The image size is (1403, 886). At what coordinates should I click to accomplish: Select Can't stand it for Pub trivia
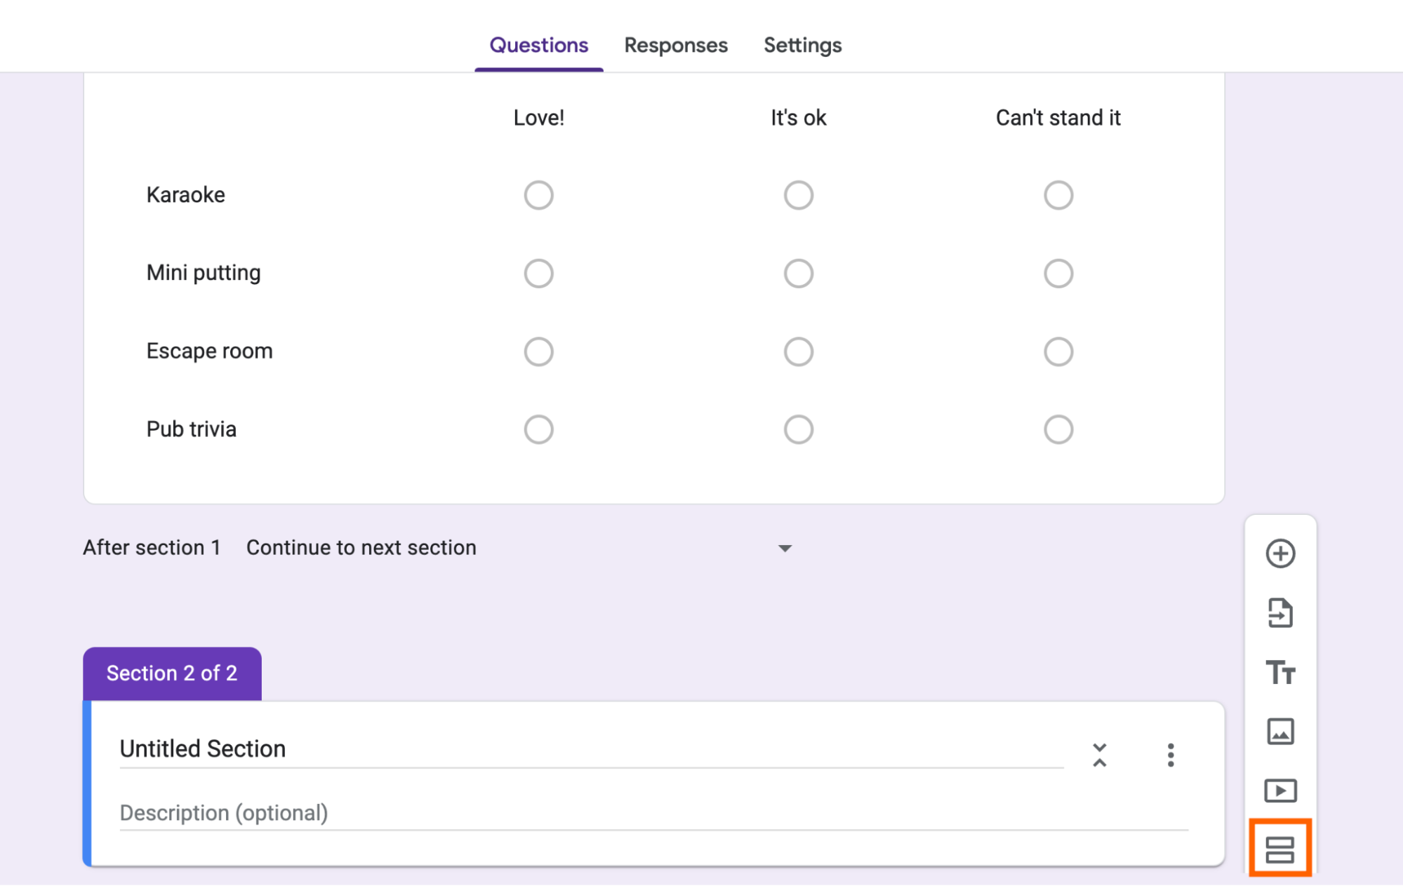(x=1058, y=429)
